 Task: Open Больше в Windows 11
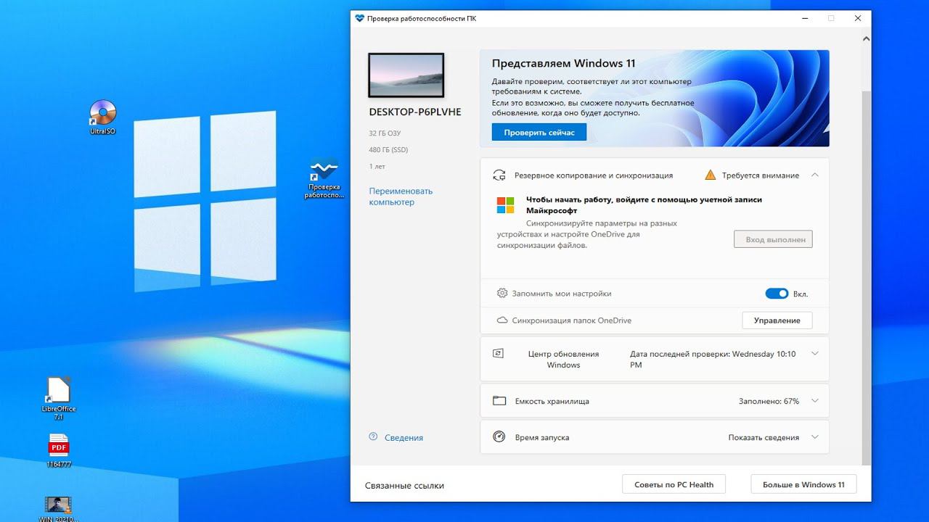pos(803,484)
